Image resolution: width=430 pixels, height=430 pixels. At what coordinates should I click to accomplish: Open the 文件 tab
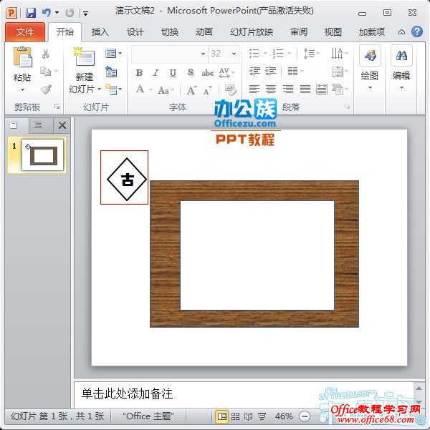(25, 32)
